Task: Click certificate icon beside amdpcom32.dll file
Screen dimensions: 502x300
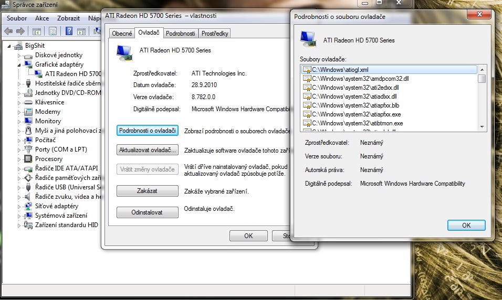Action: tap(307, 79)
